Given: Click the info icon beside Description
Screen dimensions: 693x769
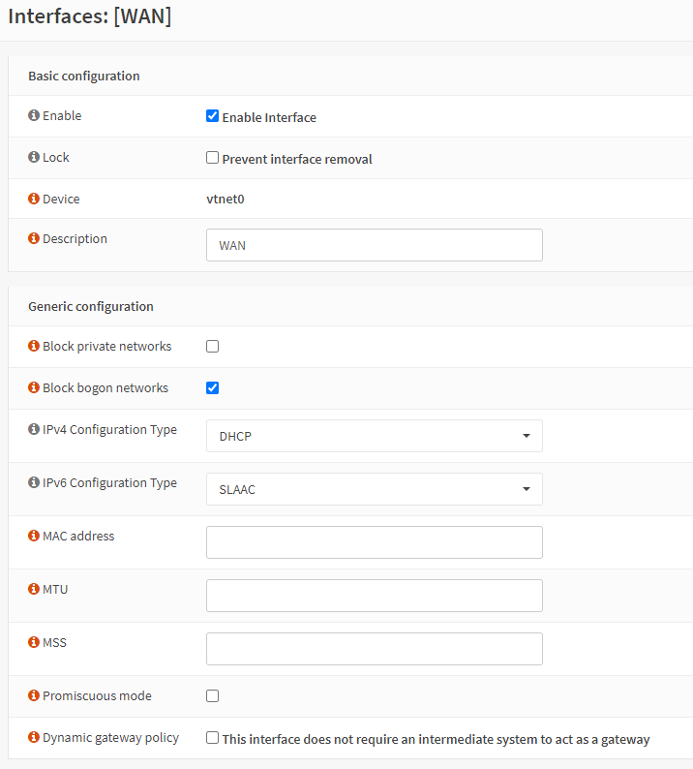Looking at the screenshot, I should coord(34,239).
